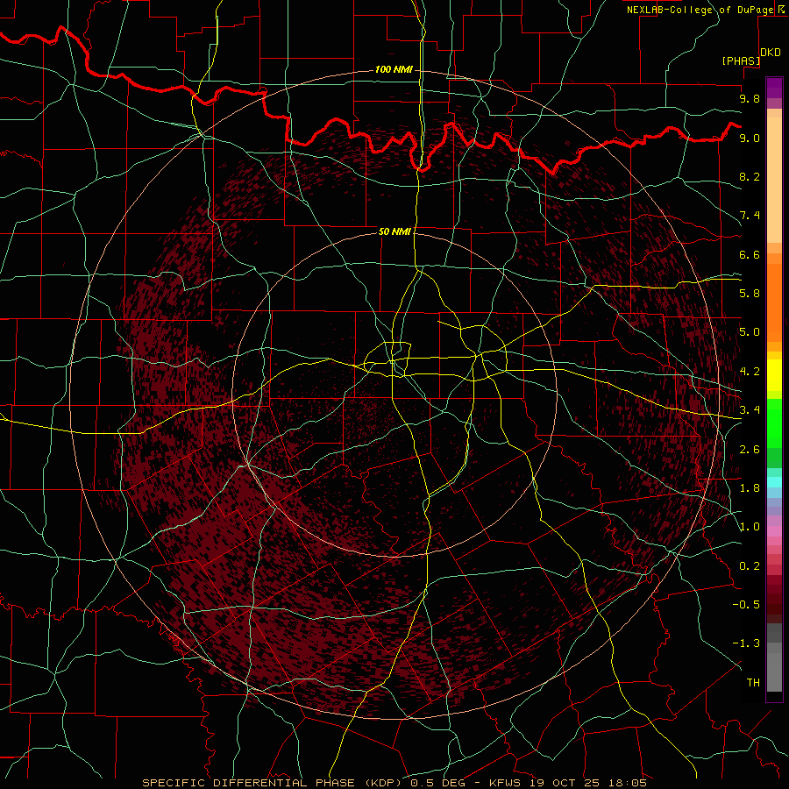Click the 8.2 value on the scale
This screenshot has height=789, width=789.
[x=750, y=176]
